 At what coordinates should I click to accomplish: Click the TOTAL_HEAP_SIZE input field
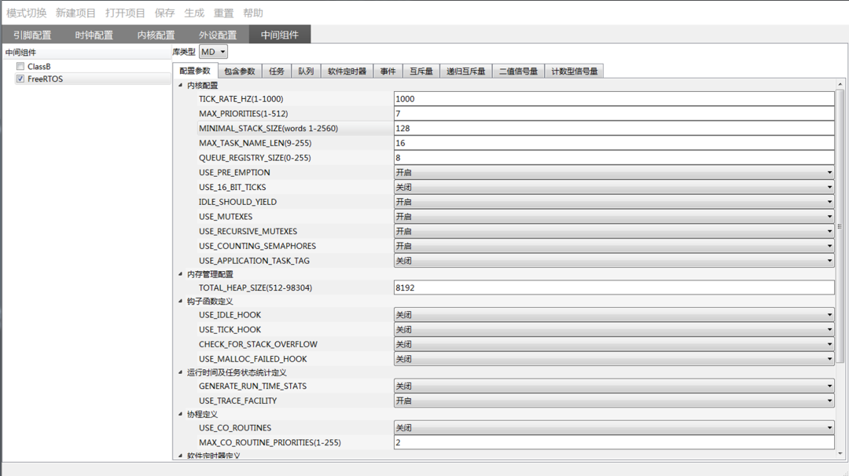tap(614, 287)
